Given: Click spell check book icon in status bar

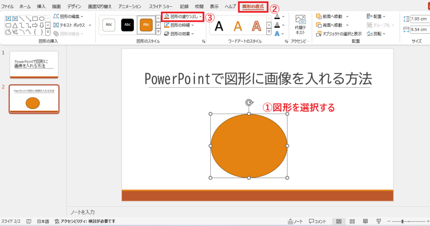Looking at the screenshot, I should coord(29,221).
